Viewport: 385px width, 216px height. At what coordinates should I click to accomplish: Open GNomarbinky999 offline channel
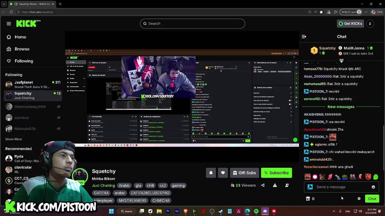coord(32,107)
